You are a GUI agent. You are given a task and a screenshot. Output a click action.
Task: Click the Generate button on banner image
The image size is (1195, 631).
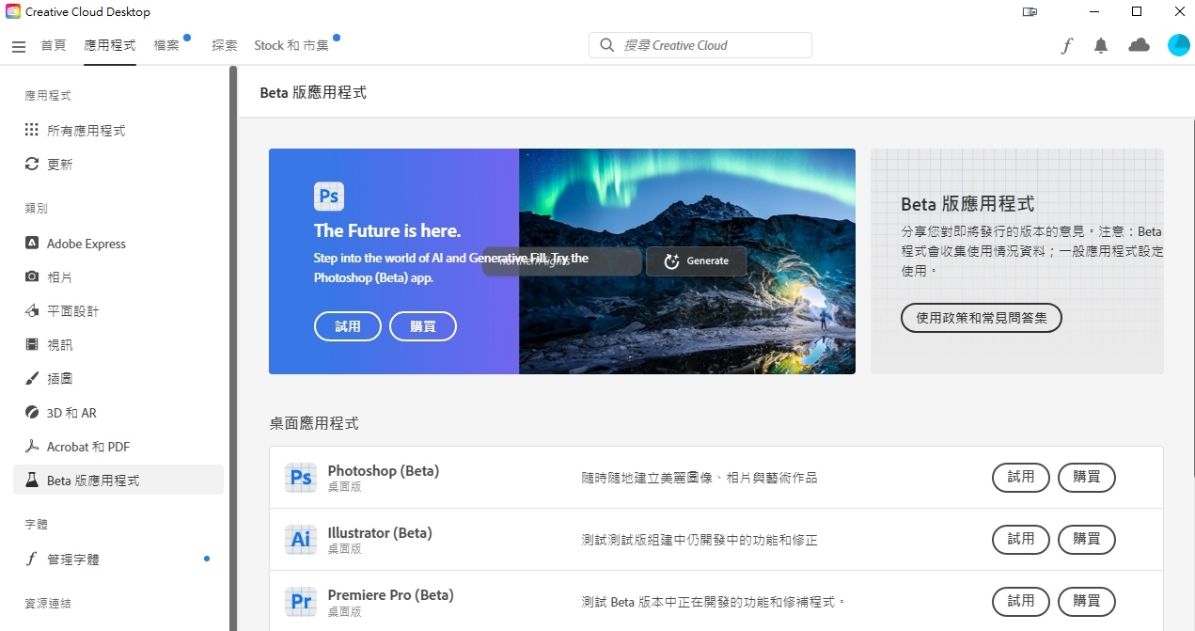coord(697,261)
